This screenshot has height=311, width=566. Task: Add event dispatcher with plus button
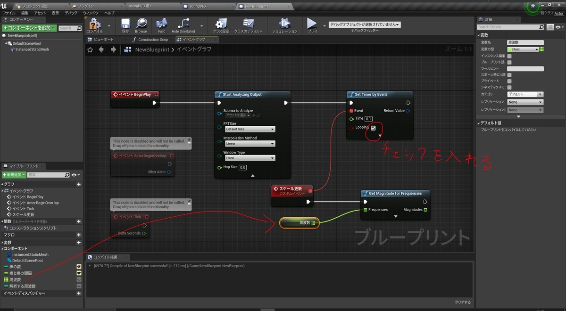coord(79,293)
